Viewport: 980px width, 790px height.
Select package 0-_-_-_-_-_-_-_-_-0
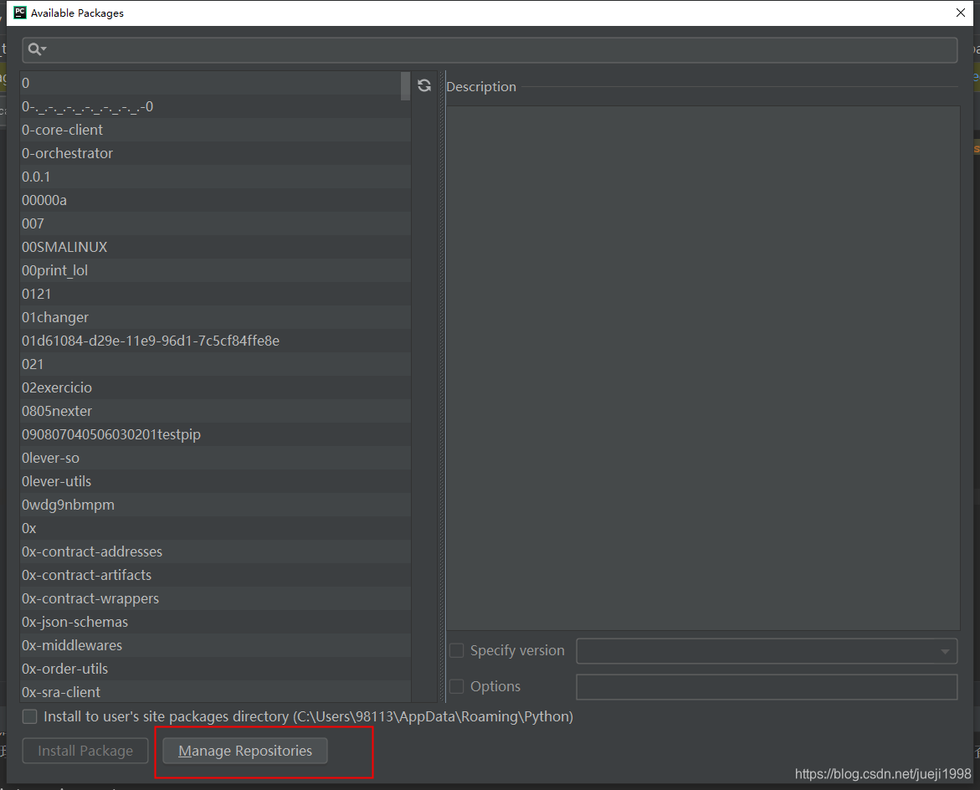(x=216, y=106)
